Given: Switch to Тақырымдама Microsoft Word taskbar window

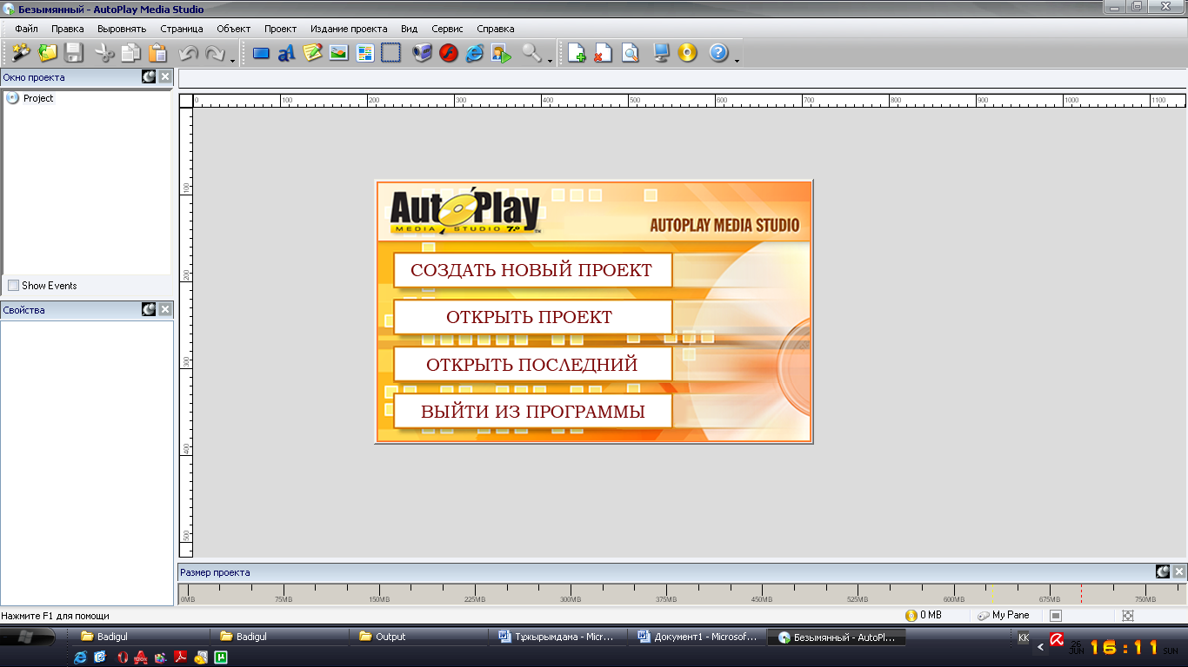Looking at the screenshot, I should 557,637.
